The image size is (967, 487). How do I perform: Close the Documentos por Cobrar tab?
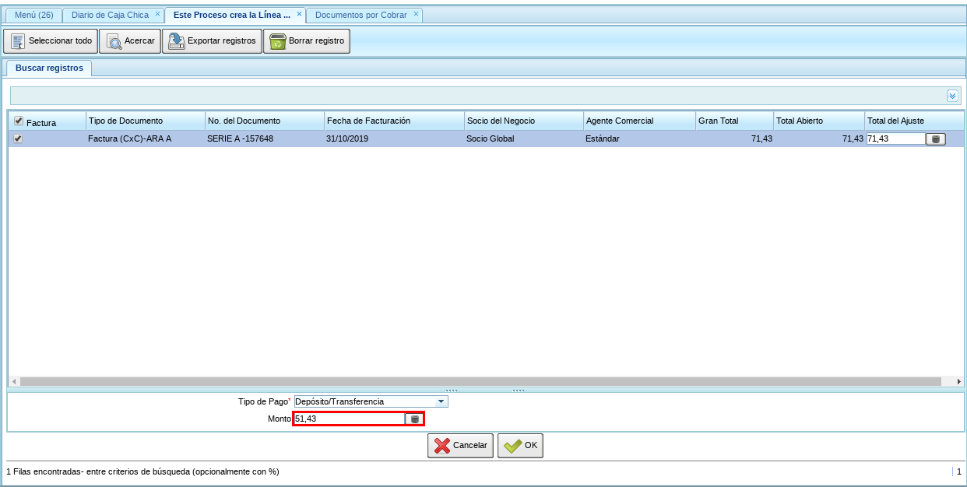417,14
